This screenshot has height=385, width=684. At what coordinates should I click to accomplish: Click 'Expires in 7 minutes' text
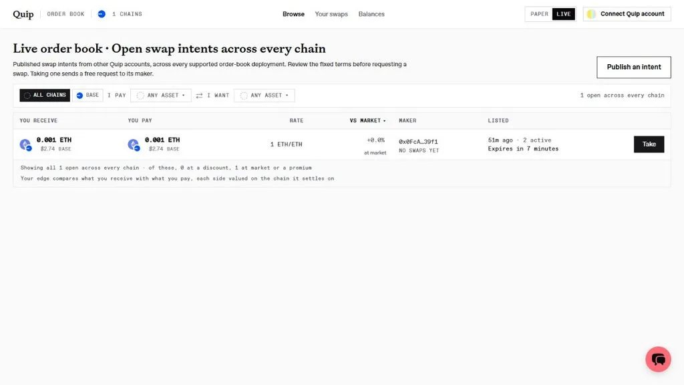[x=523, y=149]
